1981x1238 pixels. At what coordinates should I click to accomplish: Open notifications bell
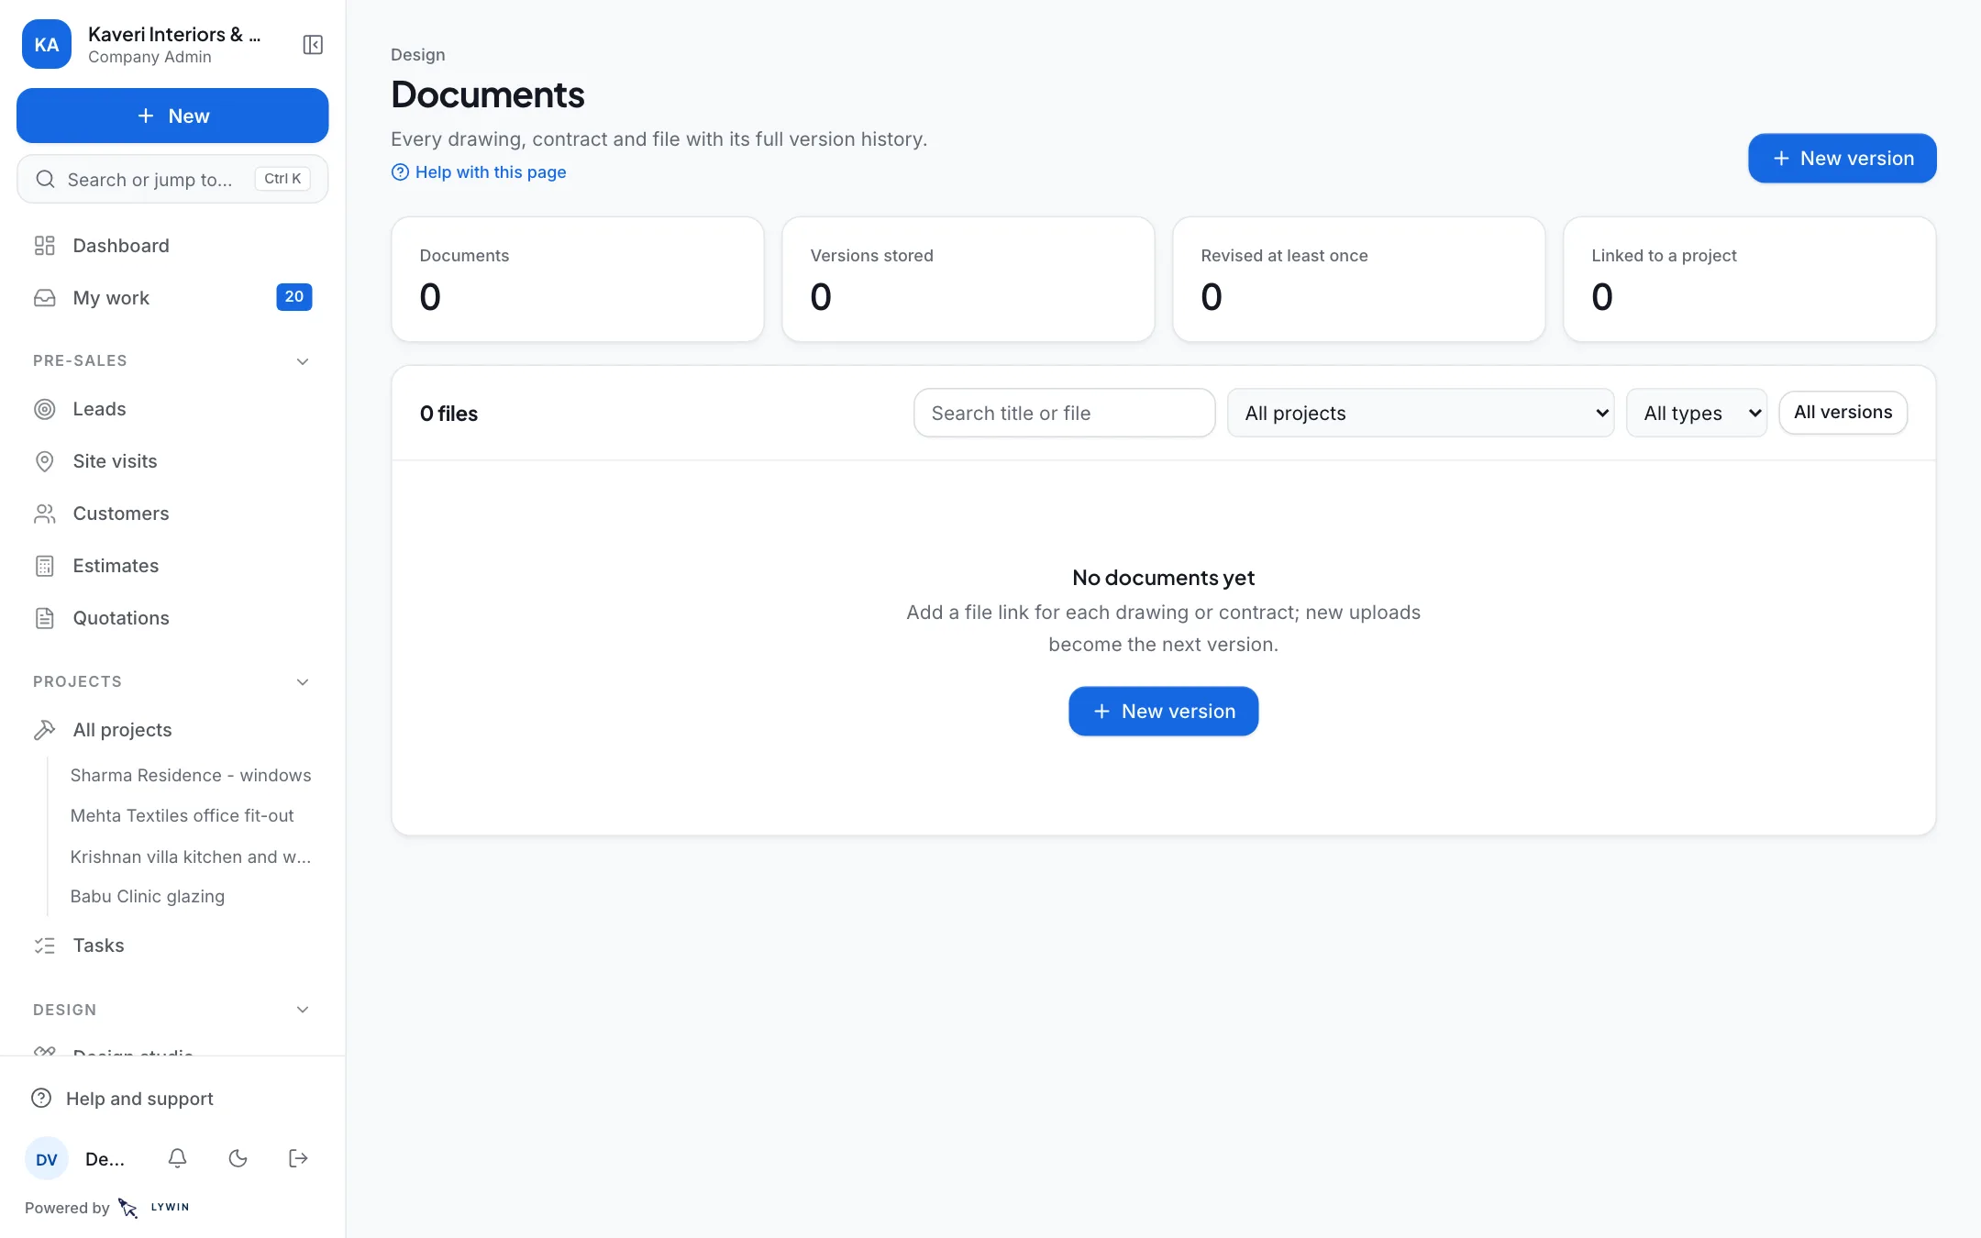pos(178,1158)
